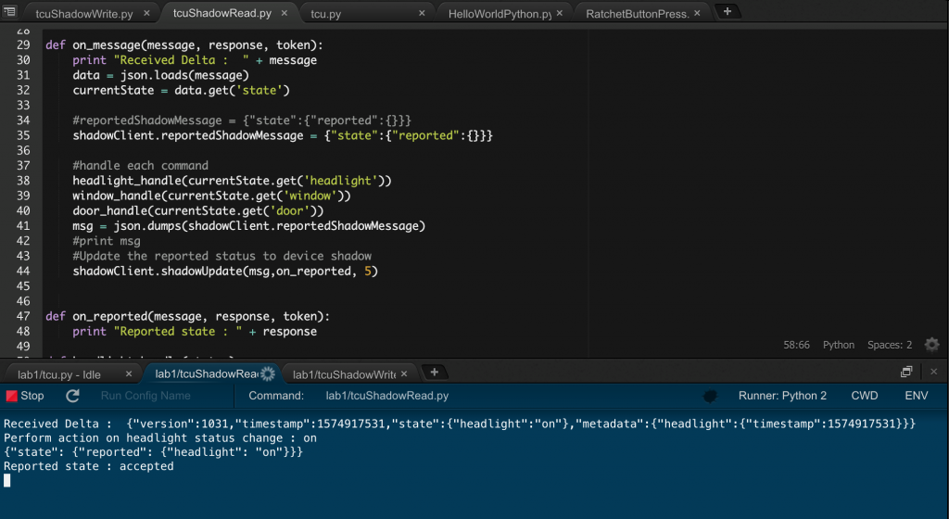Image resolution: width=949 pixels, height=519 pixels.
Task: Click 'window_handle' function call in code
Action: point(212,196)
